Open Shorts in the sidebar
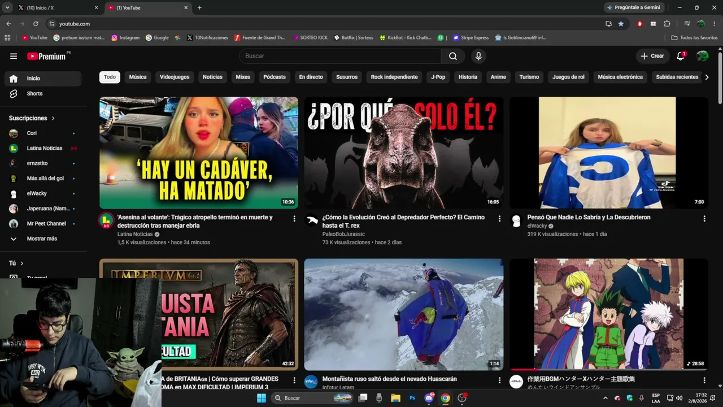The image size is (723, 407). 43,93
